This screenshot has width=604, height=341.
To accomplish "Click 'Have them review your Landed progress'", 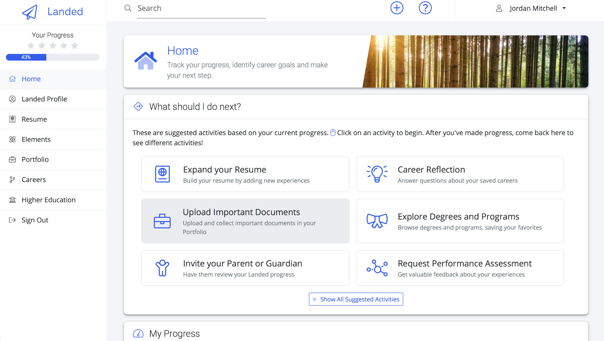I will [239, 275].
